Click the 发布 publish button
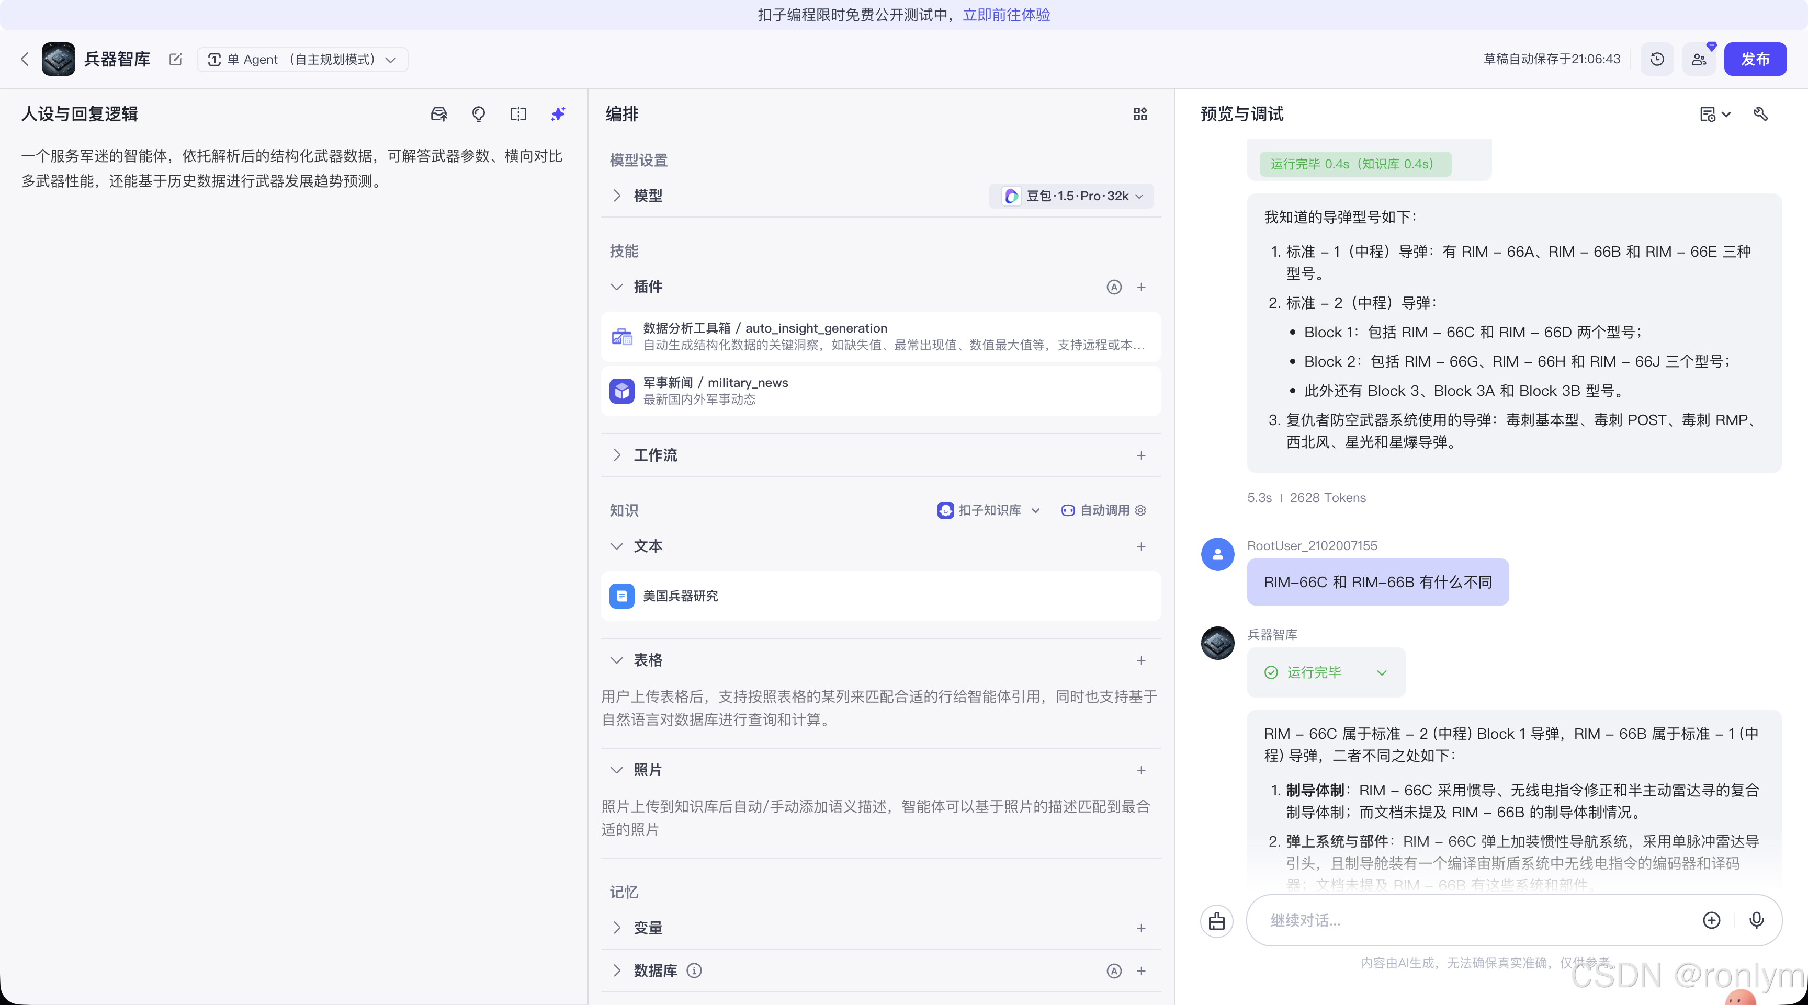This screenshot has height=1005, width=1808. coord(1755,59)
